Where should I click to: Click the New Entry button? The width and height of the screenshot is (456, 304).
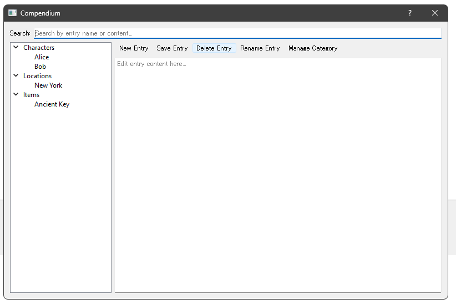pyautogui.click(x=134, y=48)
